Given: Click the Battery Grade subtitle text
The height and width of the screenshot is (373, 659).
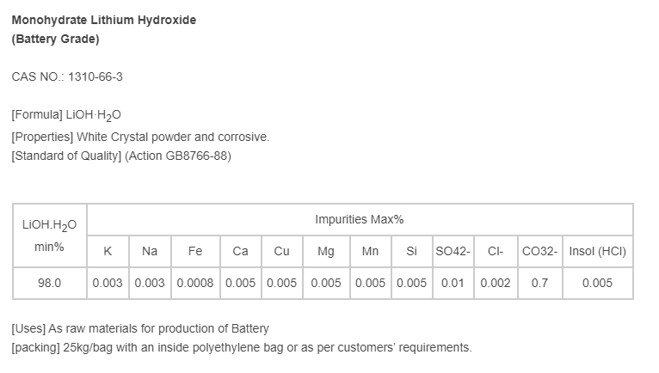Looking at the screenshot, I should (56, 39).
